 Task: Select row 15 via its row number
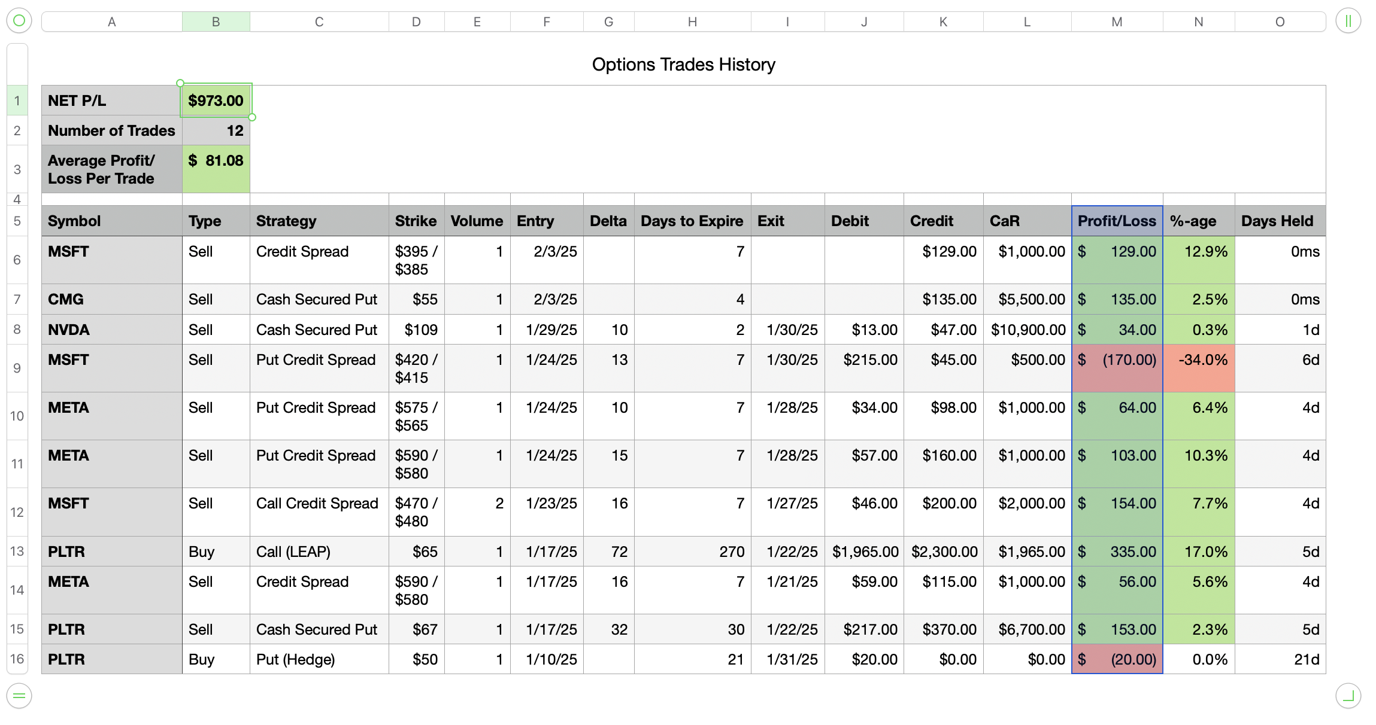(17, 629)
